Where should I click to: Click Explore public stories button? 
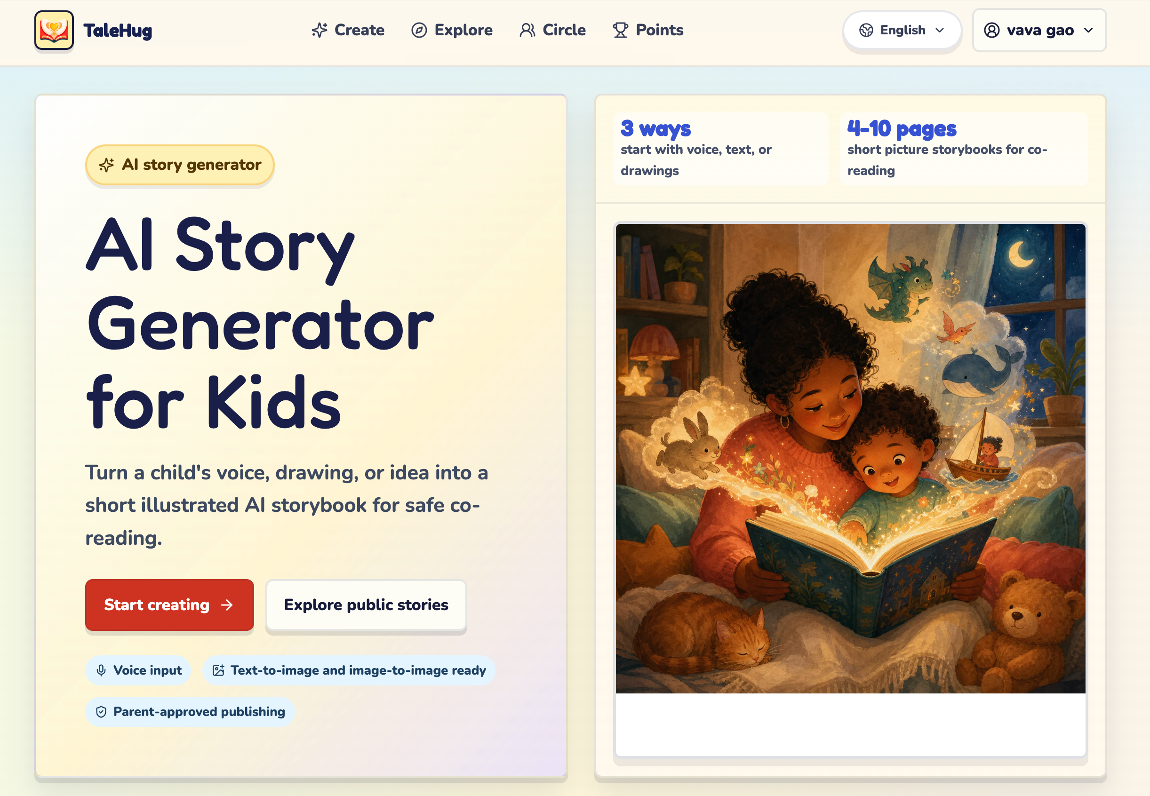pos(366,605)
